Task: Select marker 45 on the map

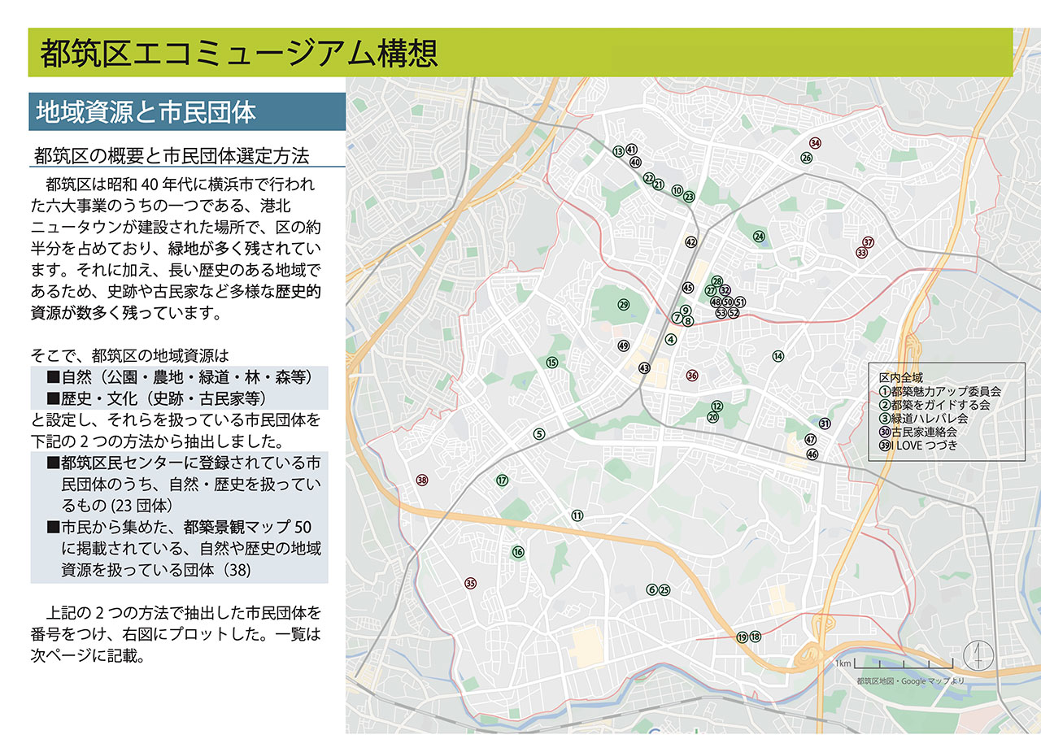Action: point(687,288)
